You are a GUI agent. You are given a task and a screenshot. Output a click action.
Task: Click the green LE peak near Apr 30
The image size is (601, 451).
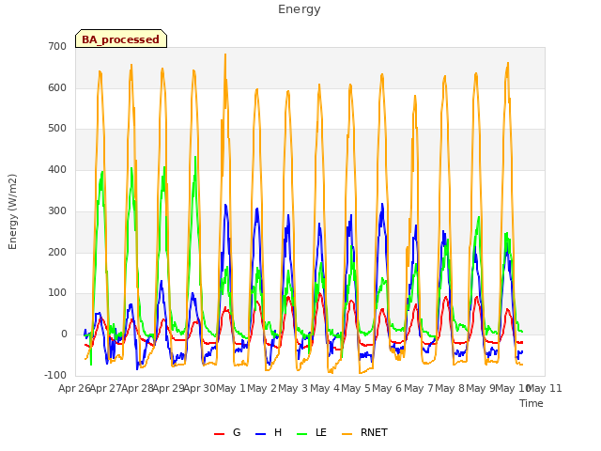pyautogui.click(x=195, y=157)
